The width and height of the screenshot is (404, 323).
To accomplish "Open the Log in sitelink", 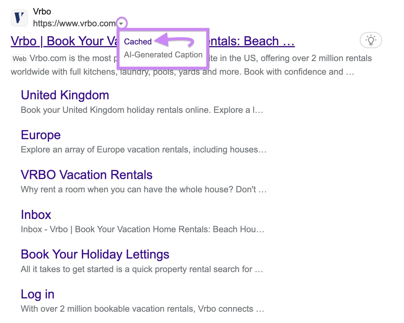I will click(37, 294).
